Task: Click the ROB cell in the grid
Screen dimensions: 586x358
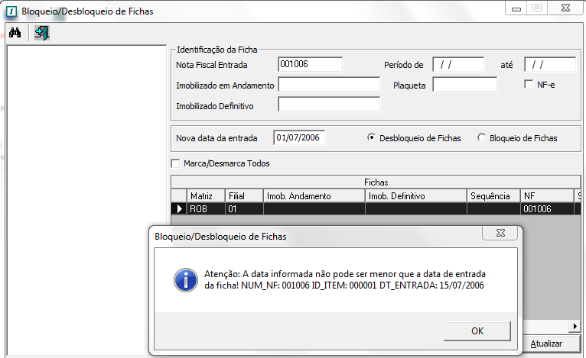Action: 206,209
